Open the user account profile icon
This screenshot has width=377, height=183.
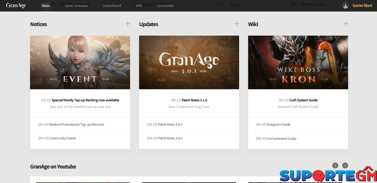[x=346, y=5]
